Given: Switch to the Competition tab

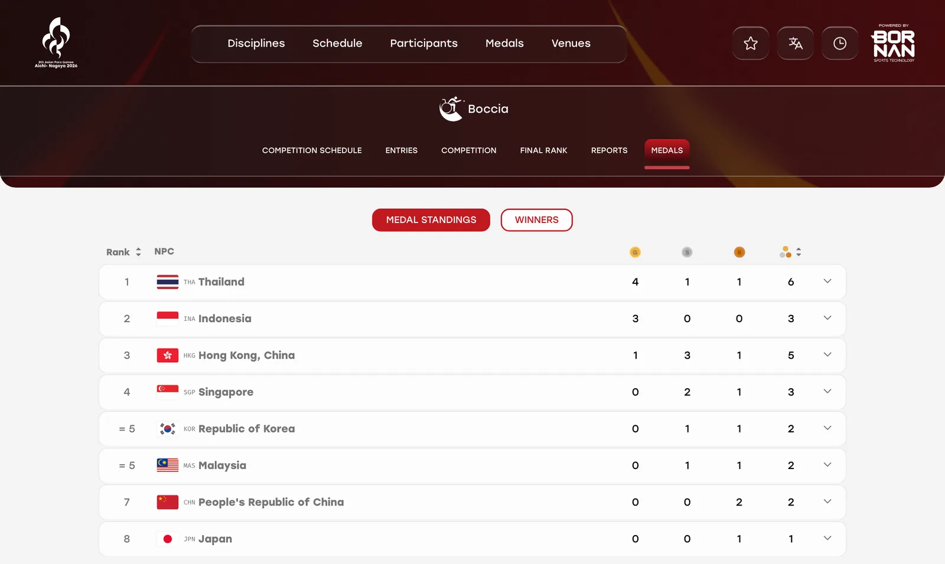Looking at the screenshot, I should (x=469, y=150).
